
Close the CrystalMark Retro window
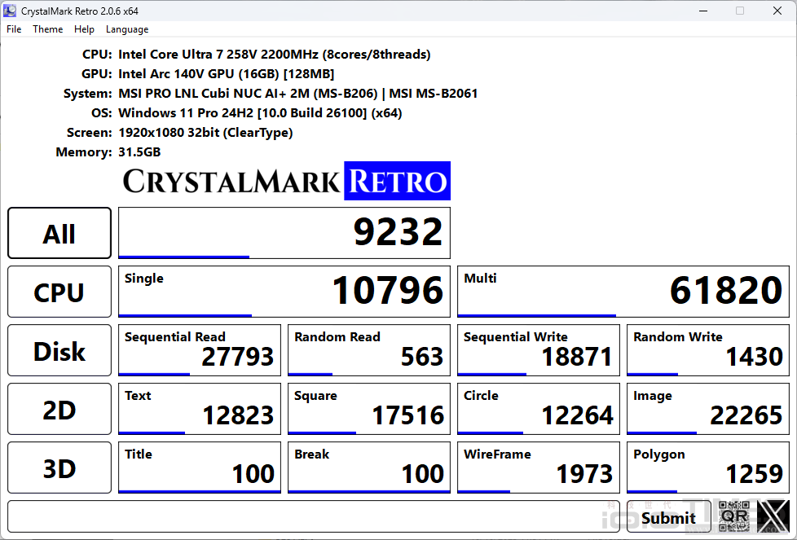(x=777, y=11)
